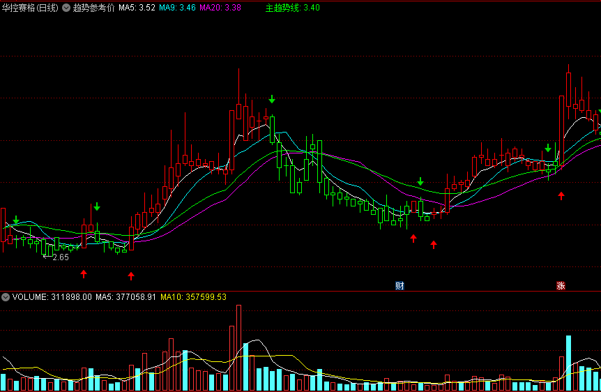Click the MA5: 3.52 value label
This screenshot has height=392, width=601.
(137, 8)
